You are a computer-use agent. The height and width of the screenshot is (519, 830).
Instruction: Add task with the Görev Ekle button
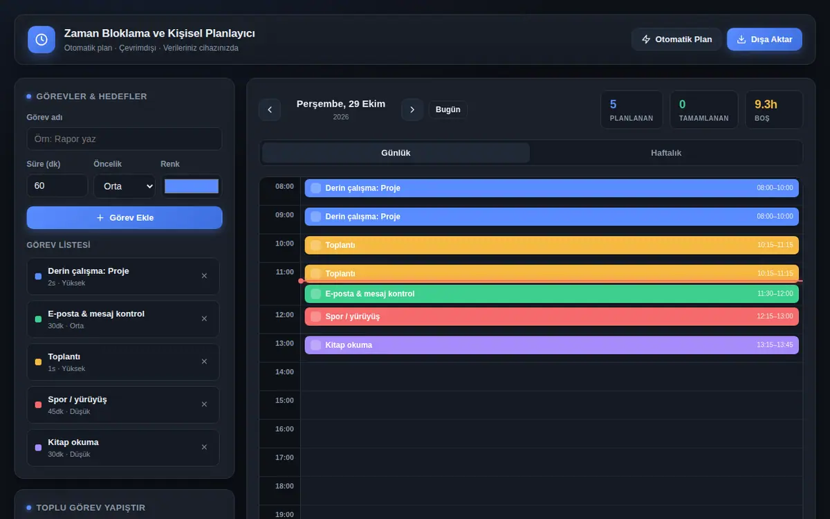(124, 218)
